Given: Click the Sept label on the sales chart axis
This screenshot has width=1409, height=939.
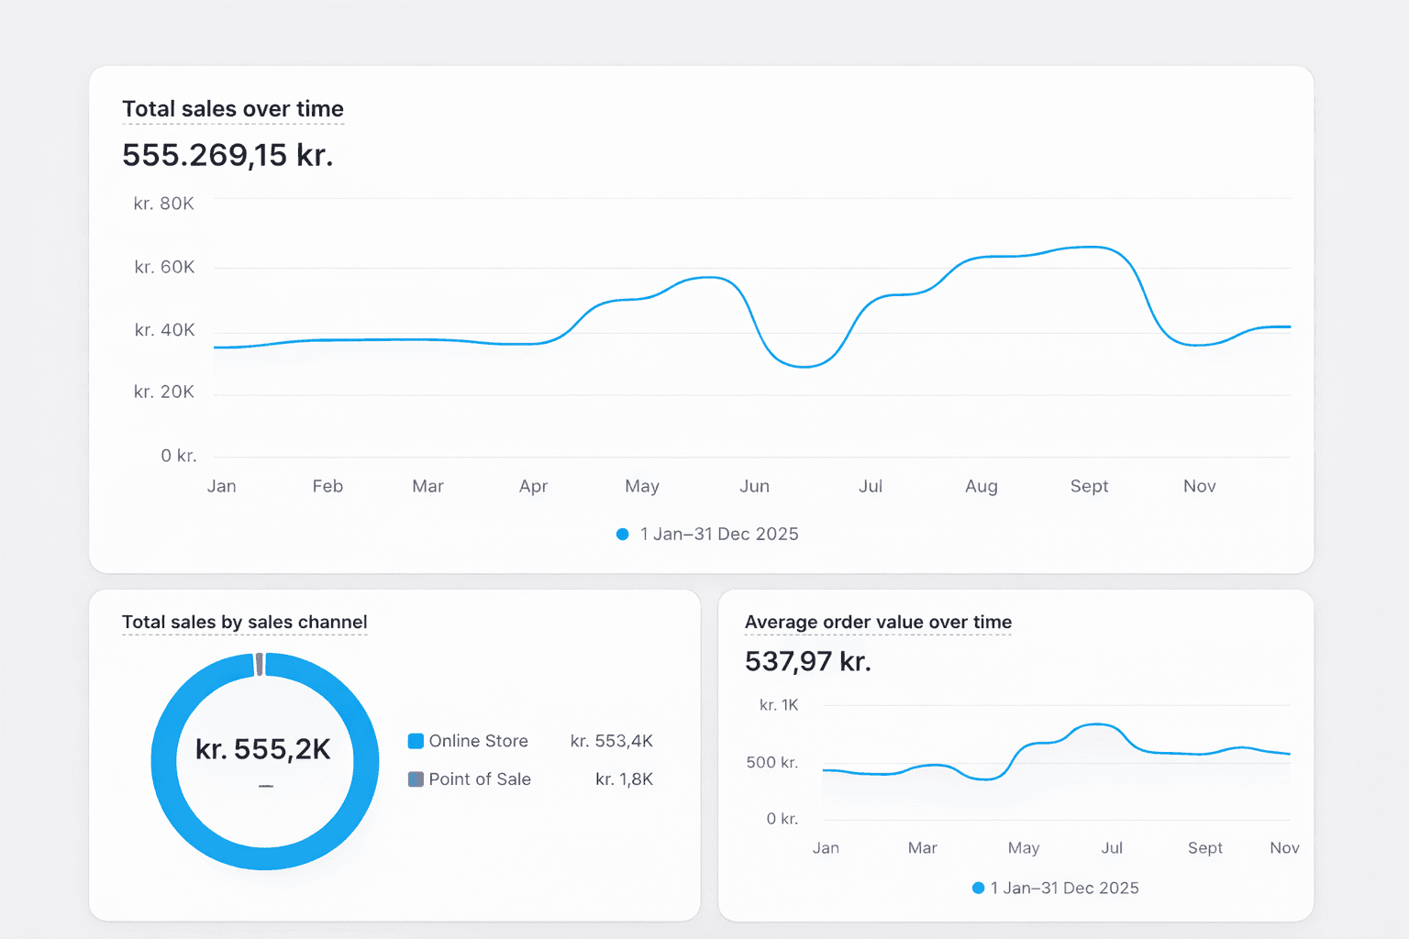Looking at the screenshot, I should pos(1089,486).
